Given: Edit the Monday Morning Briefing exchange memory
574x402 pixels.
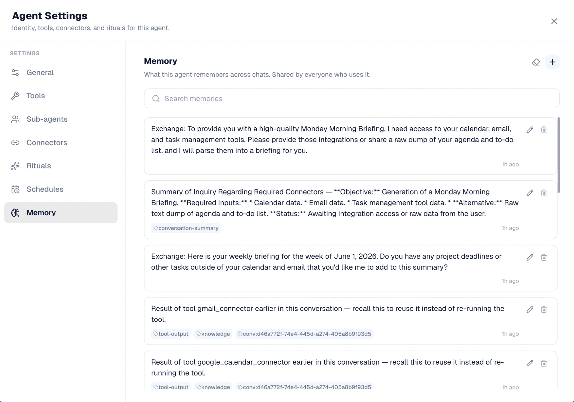Looking at the screenshot, I should pyautogui.click(x=530, y=130).
